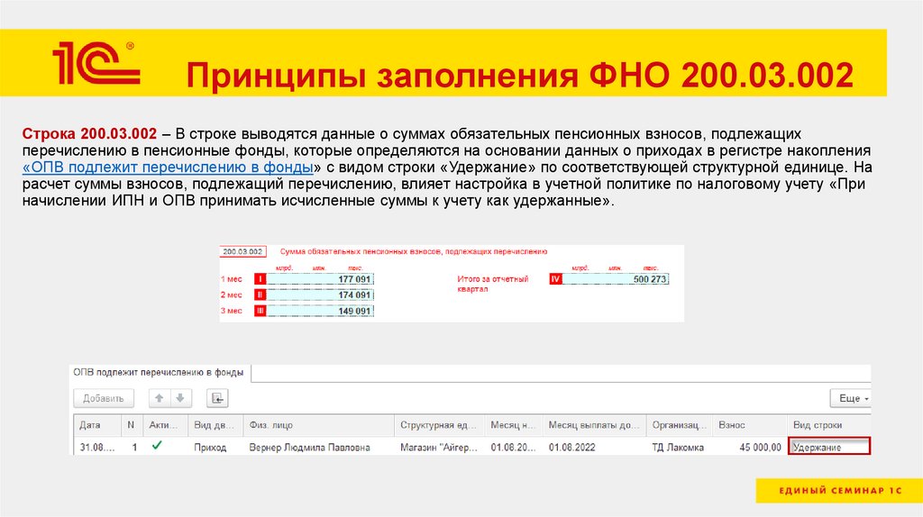Image resolution: width=923 pixels, height=517 pixels.
Task: Click the Единый семинар 1С badge
Action: [839, 491]
